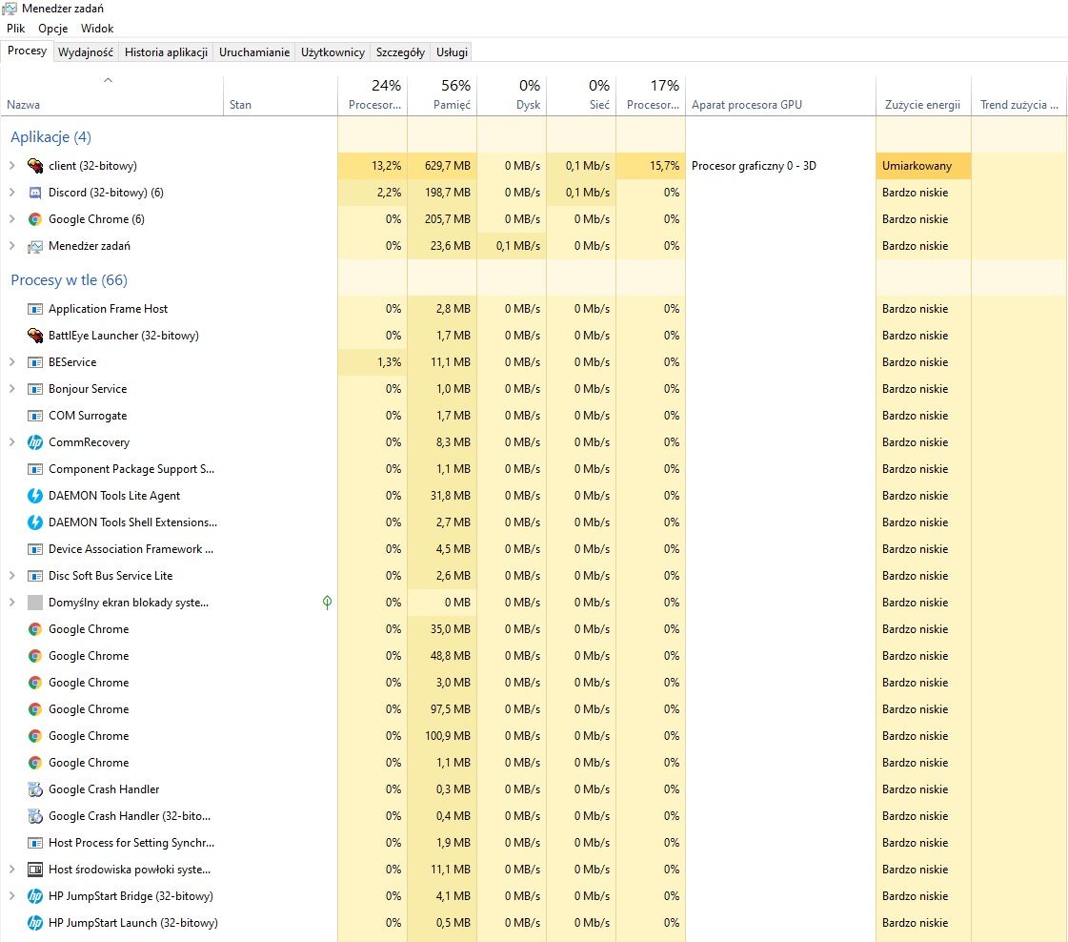Switch to the Wydajność tab
This screenshot has height=942, width=1068.
coord(86,52)
